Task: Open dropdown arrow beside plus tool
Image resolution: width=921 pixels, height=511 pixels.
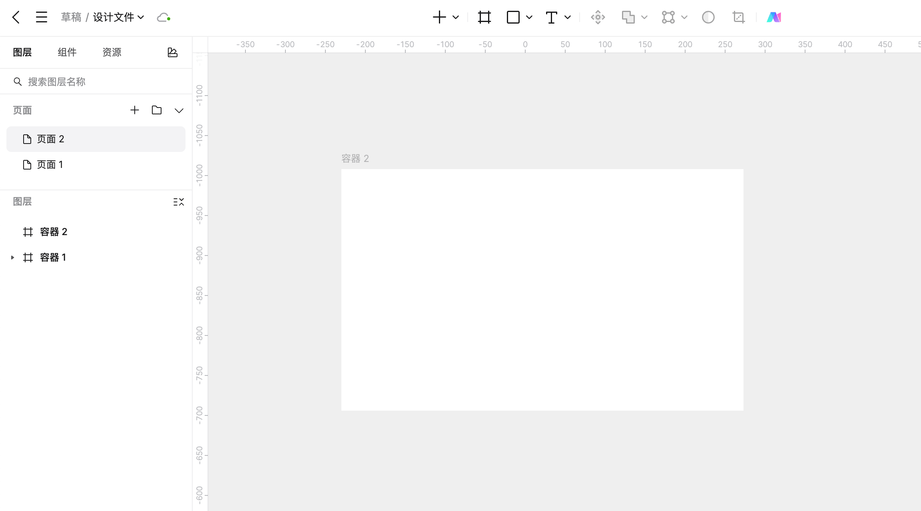Action: tap(455, 17)
